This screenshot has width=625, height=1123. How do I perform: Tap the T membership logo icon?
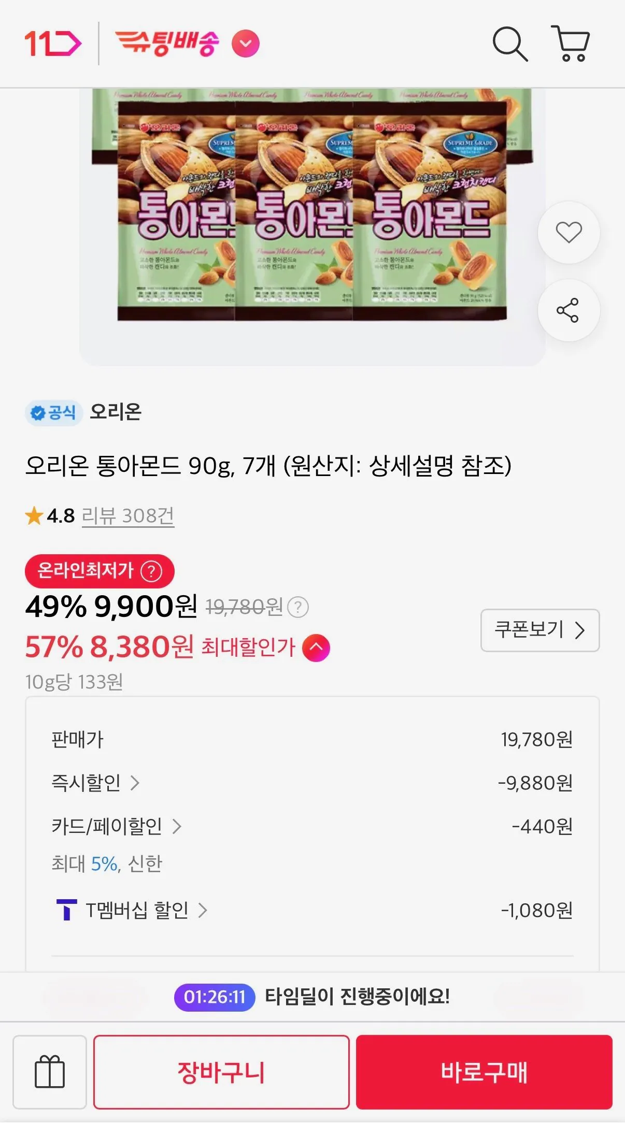[66, 910]
